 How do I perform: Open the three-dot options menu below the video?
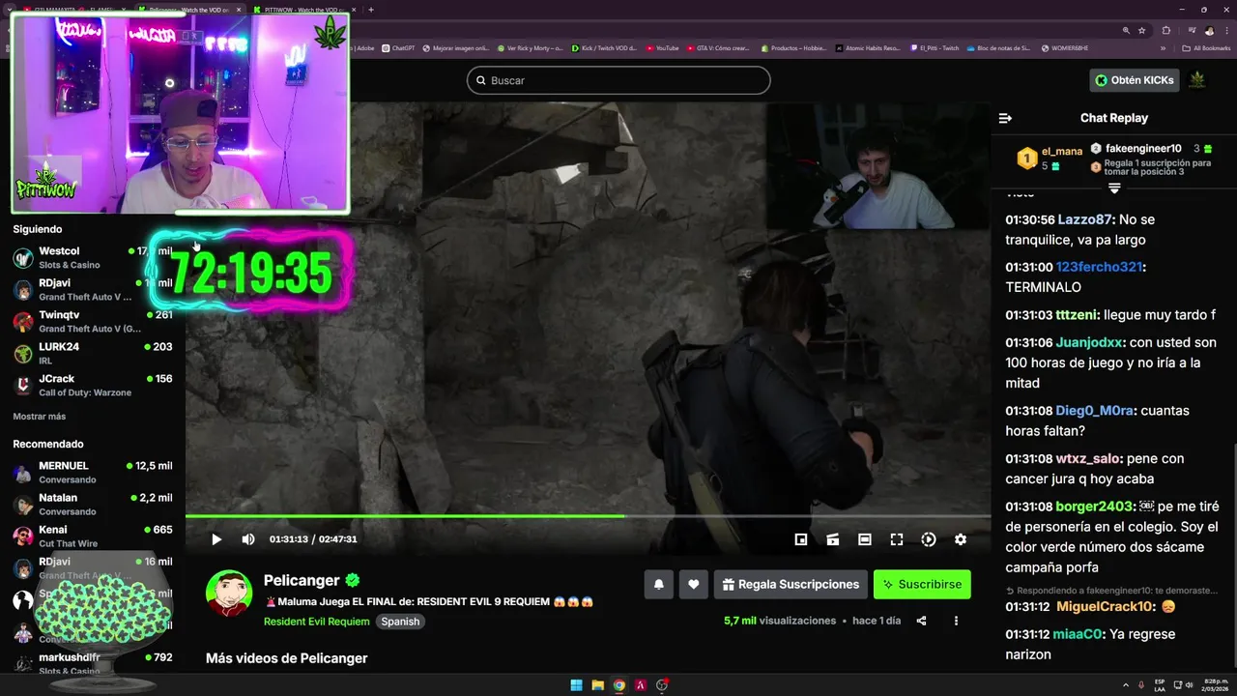pyautogui.click(x=956, y=621)
